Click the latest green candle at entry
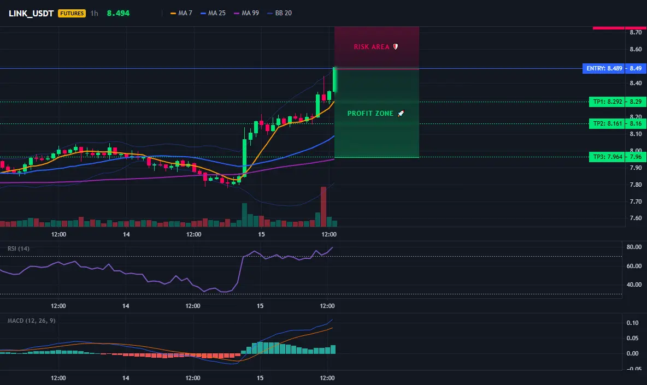Image resolution: width=647 pixels, height=385 pixels. [x=334, y=80]
